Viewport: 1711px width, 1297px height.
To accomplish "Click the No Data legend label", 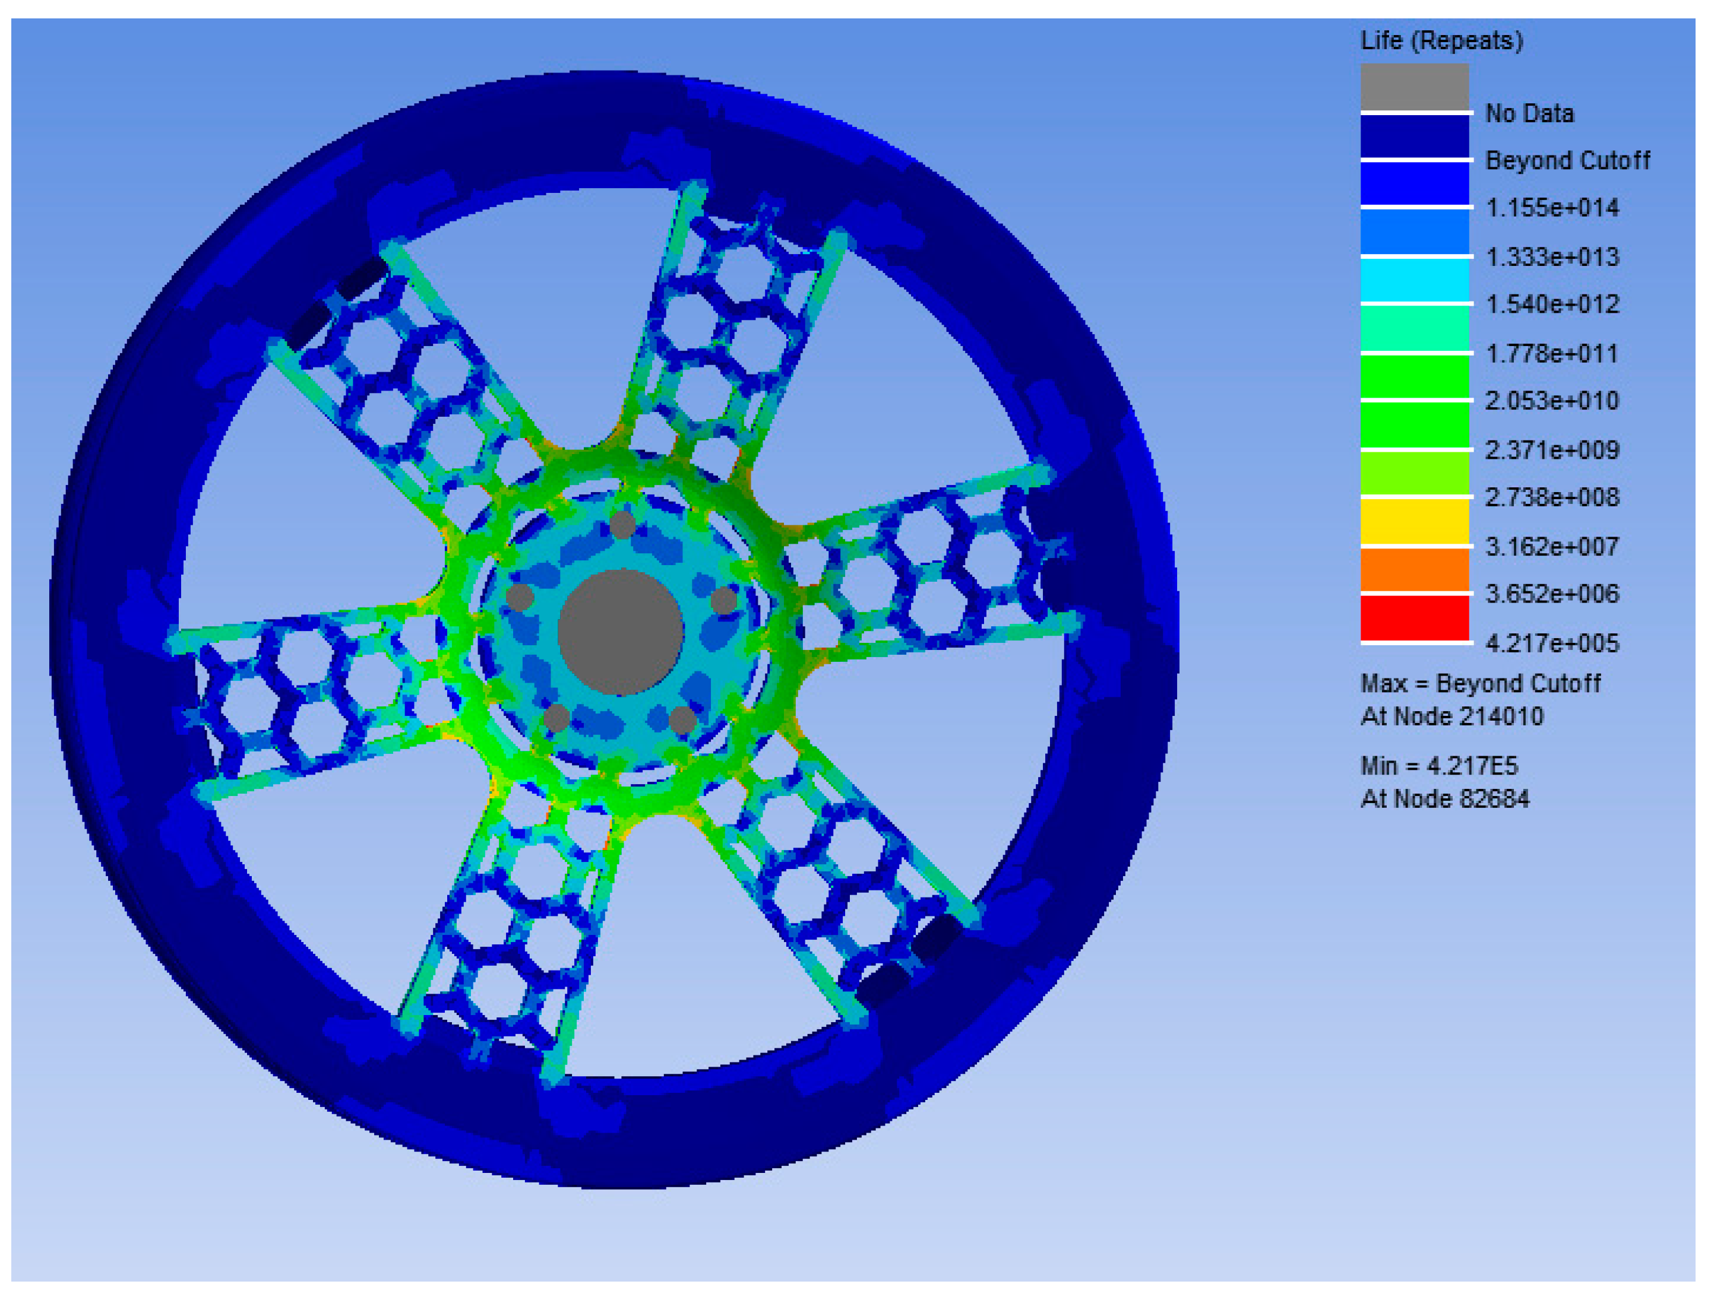I will click(1529, 113).
